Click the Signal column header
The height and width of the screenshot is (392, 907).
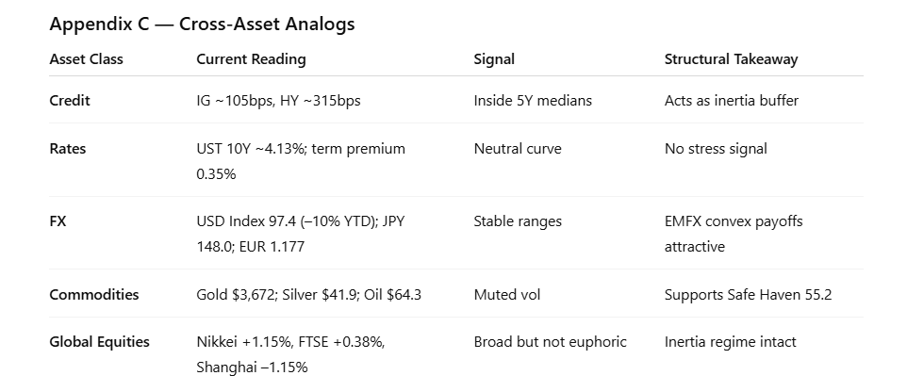pos(494,59)
